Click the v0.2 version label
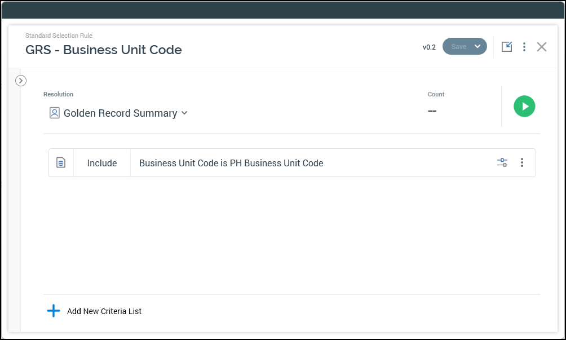 point(429,47)
